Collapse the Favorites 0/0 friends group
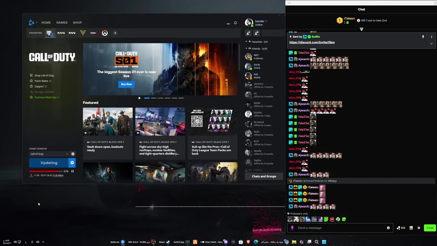 (246, 42)
